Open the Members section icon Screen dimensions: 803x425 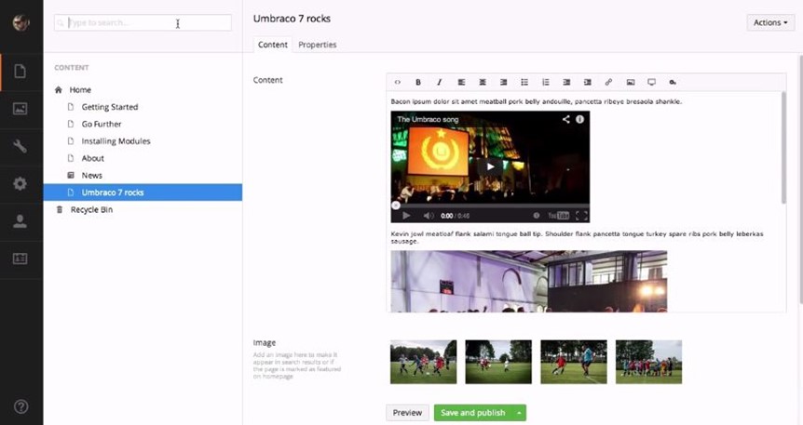(20, 259)
